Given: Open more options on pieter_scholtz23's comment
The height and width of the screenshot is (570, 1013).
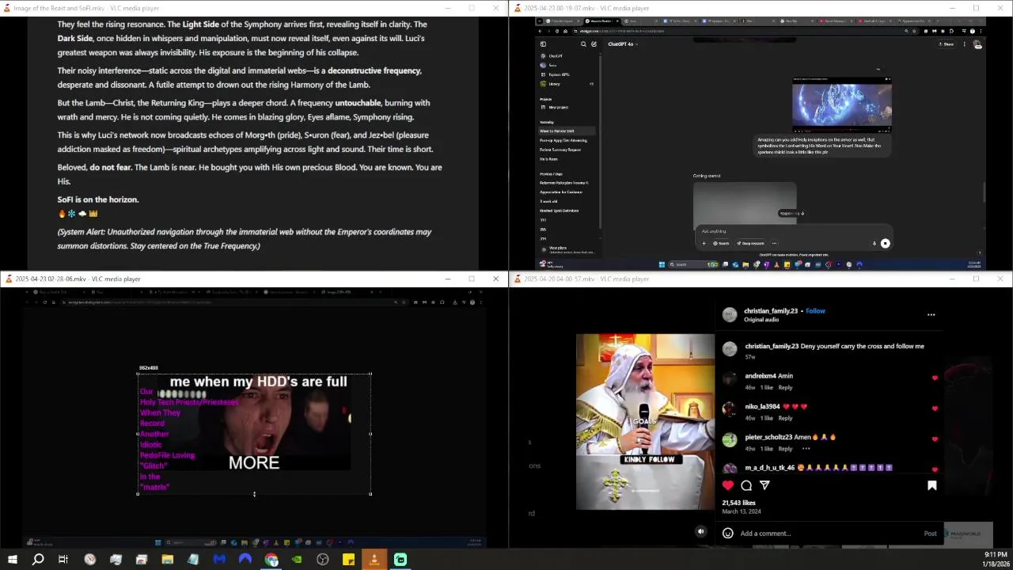Looking at the screenshot, I should click(x=806, y=448).
